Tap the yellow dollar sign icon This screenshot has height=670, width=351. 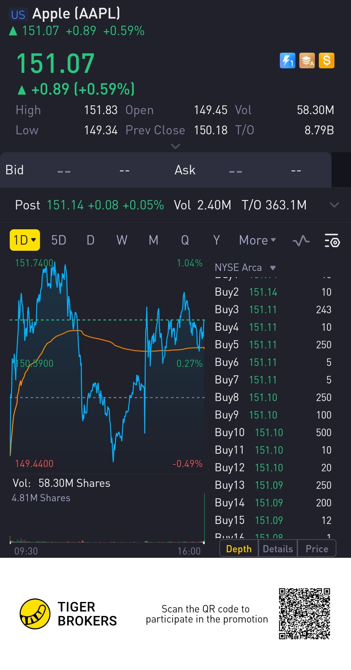327,60
